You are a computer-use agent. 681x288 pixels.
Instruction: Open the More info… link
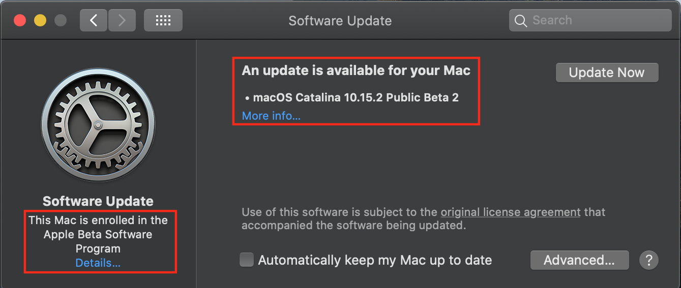pos(271,116)
